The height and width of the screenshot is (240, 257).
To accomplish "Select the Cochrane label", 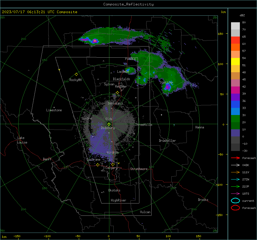I will click(93, 160).
